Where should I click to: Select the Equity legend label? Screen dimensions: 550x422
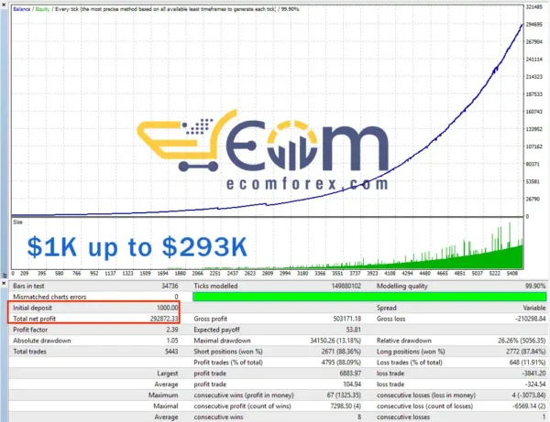click(x=40, y=7)
